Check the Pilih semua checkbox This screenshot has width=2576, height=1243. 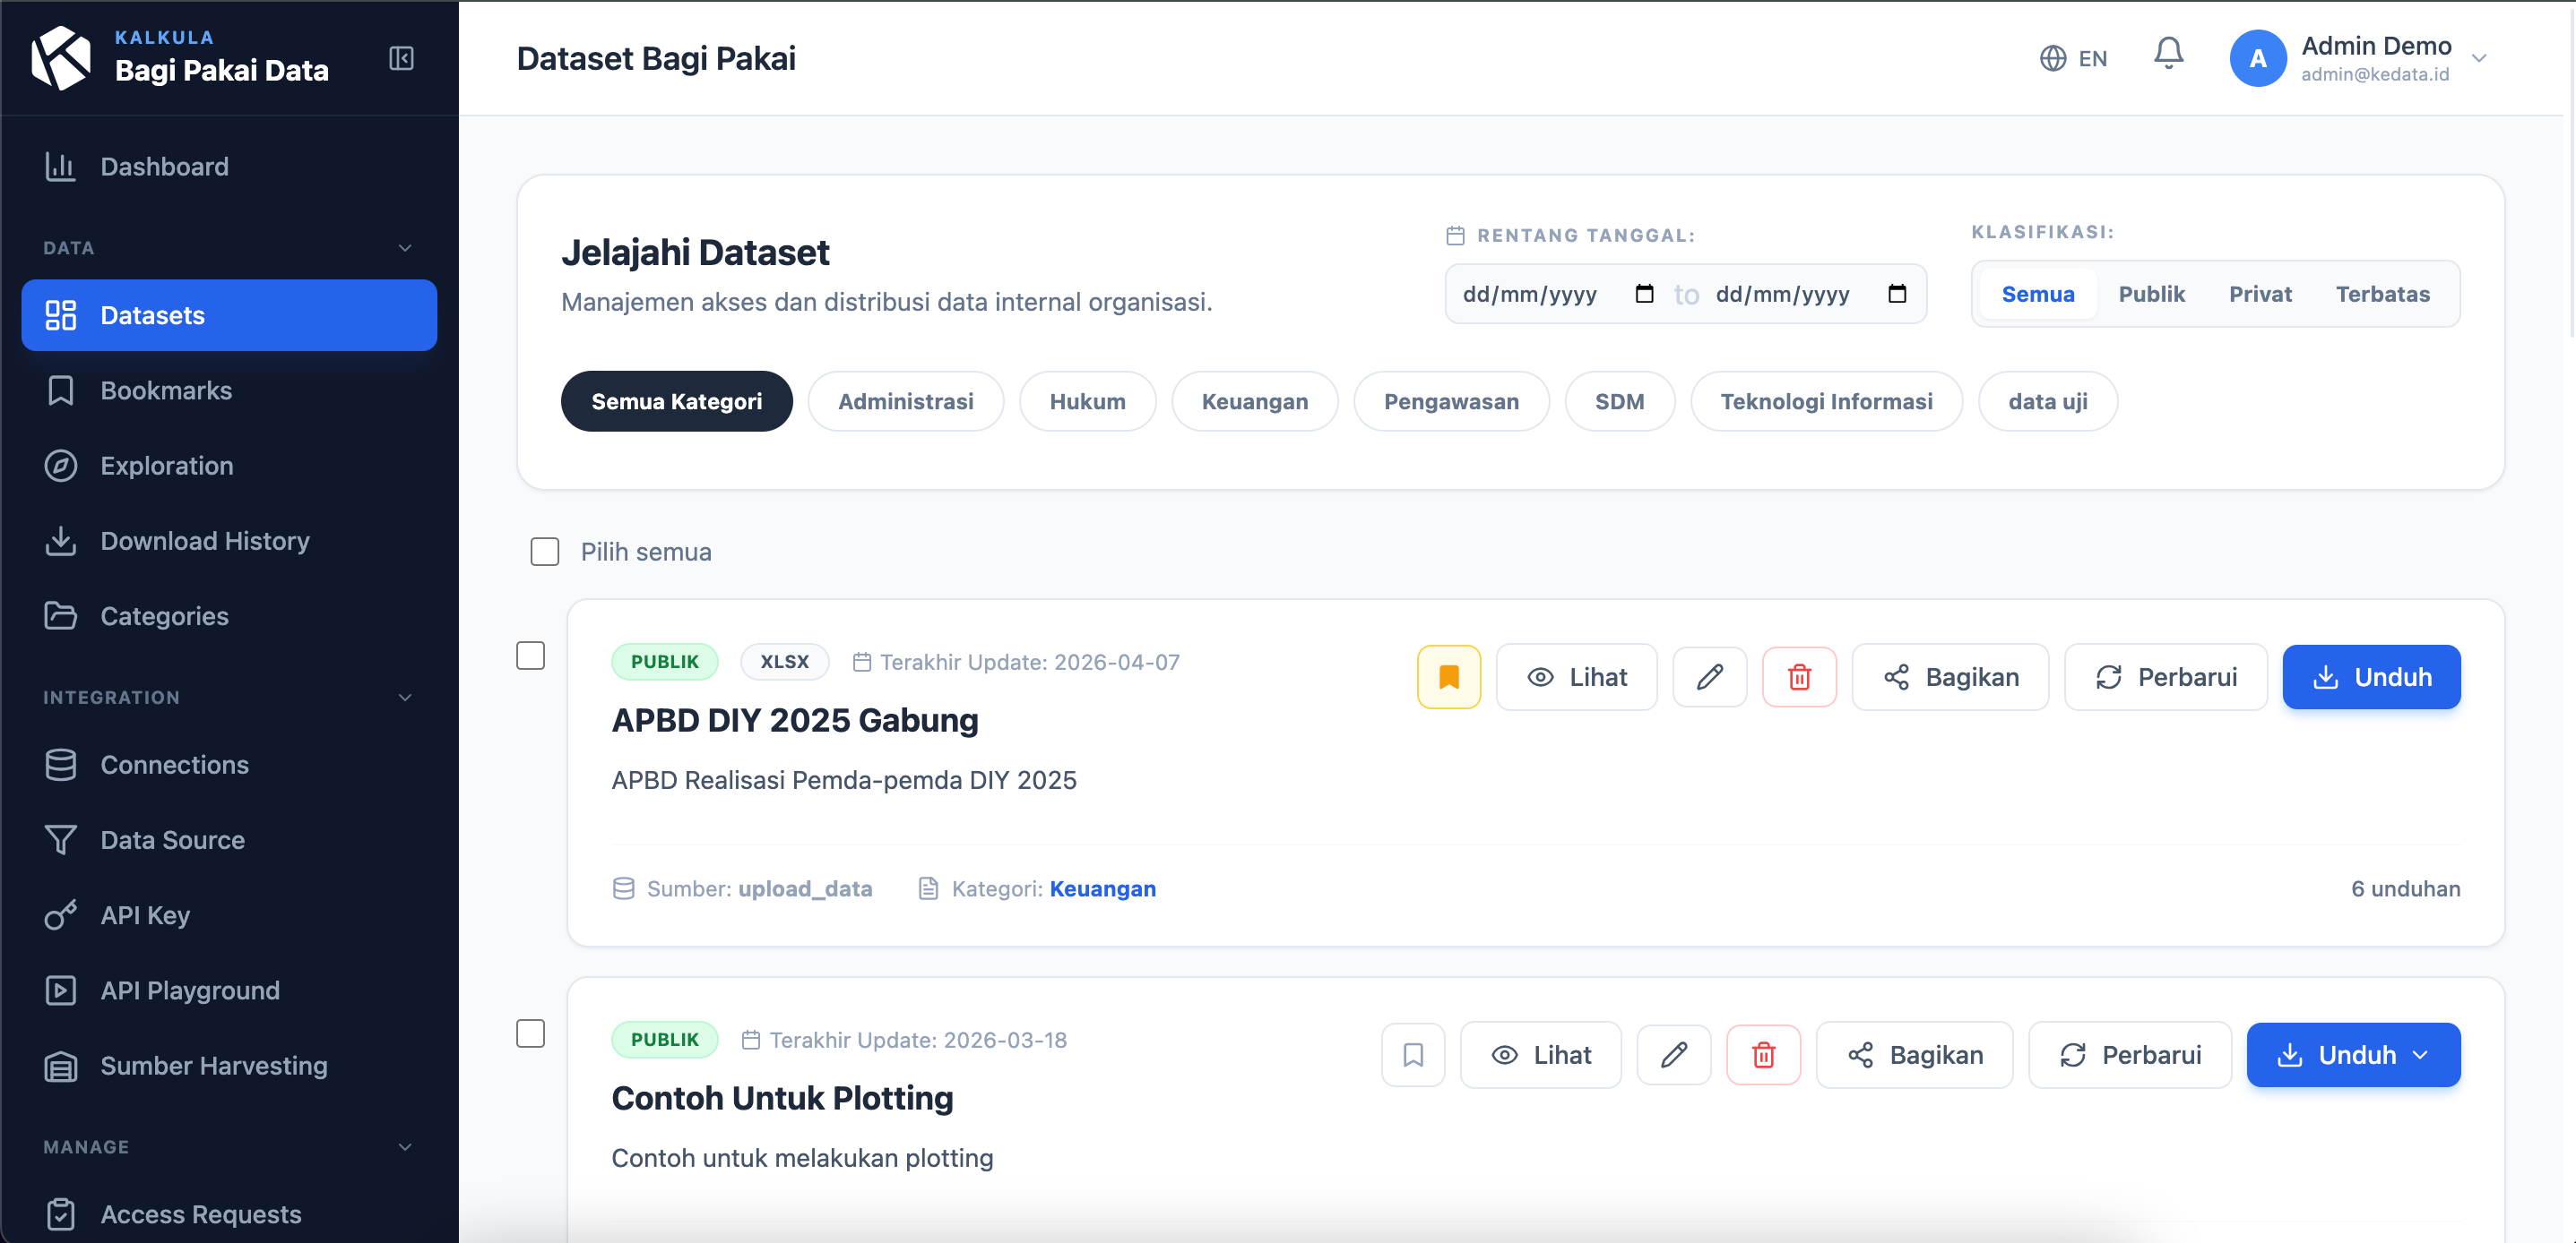click(544, 551)
